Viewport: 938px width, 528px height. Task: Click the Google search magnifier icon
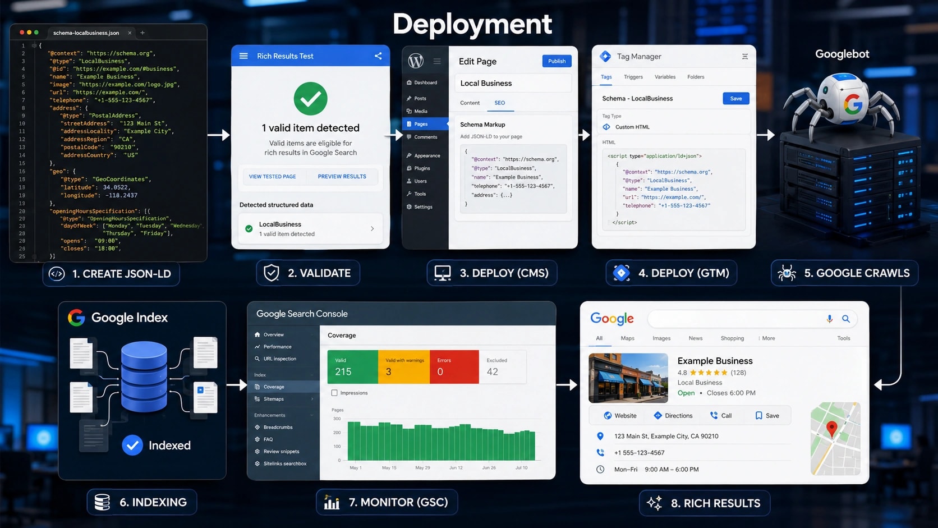pos(846,319)
